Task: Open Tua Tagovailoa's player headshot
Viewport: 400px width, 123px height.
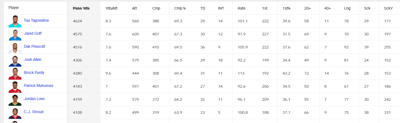Action: (15, 21)
